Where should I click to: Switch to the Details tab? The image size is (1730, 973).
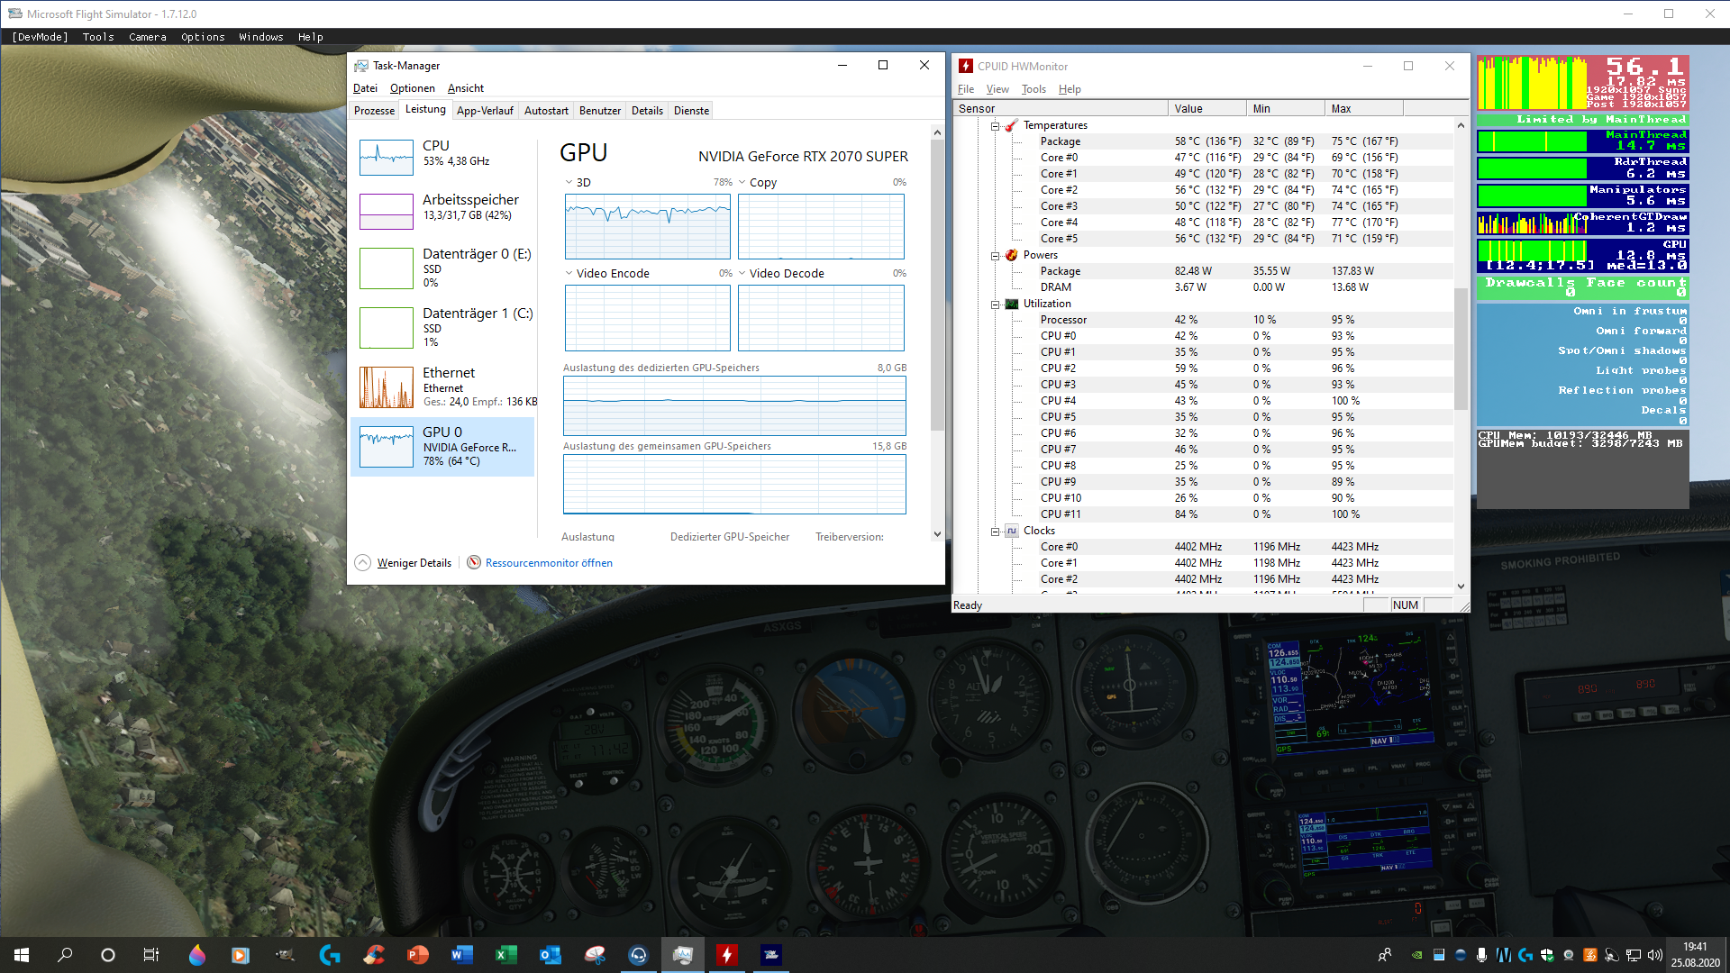[x=647, y=111]
